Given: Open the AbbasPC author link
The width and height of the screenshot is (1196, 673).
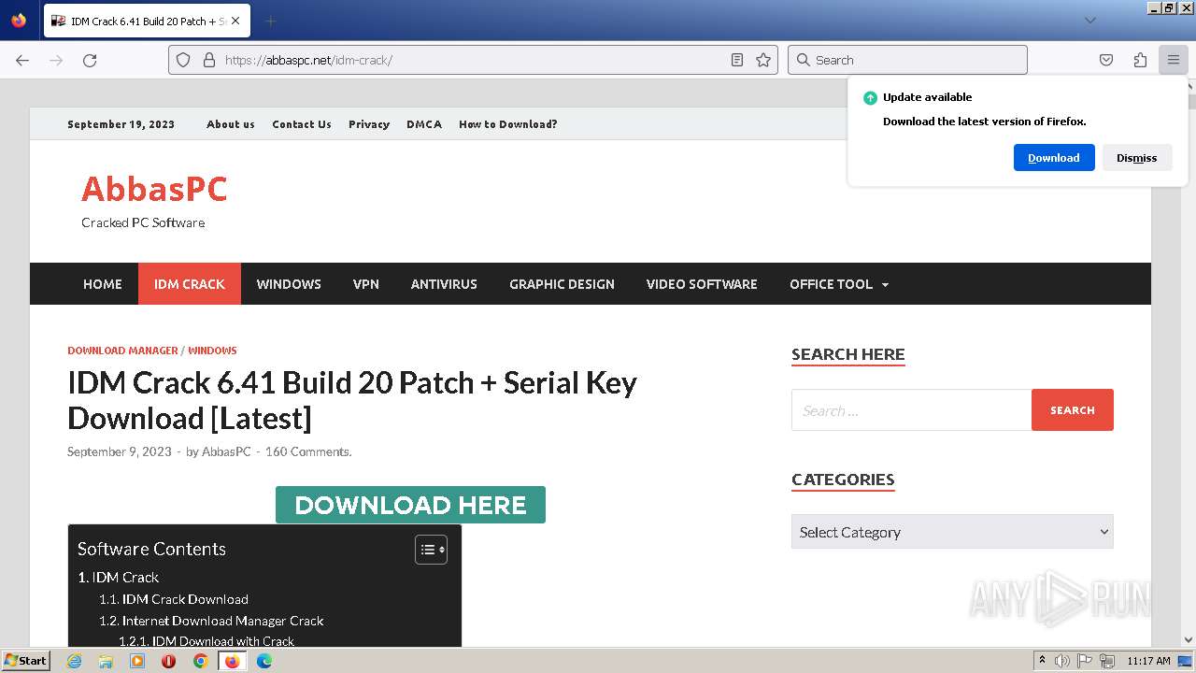Looking at the screenshot, I should click(226, 451).
